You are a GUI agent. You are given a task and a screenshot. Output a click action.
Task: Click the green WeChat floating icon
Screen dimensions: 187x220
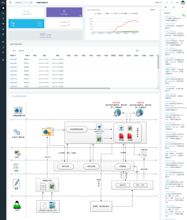(183, 15)
